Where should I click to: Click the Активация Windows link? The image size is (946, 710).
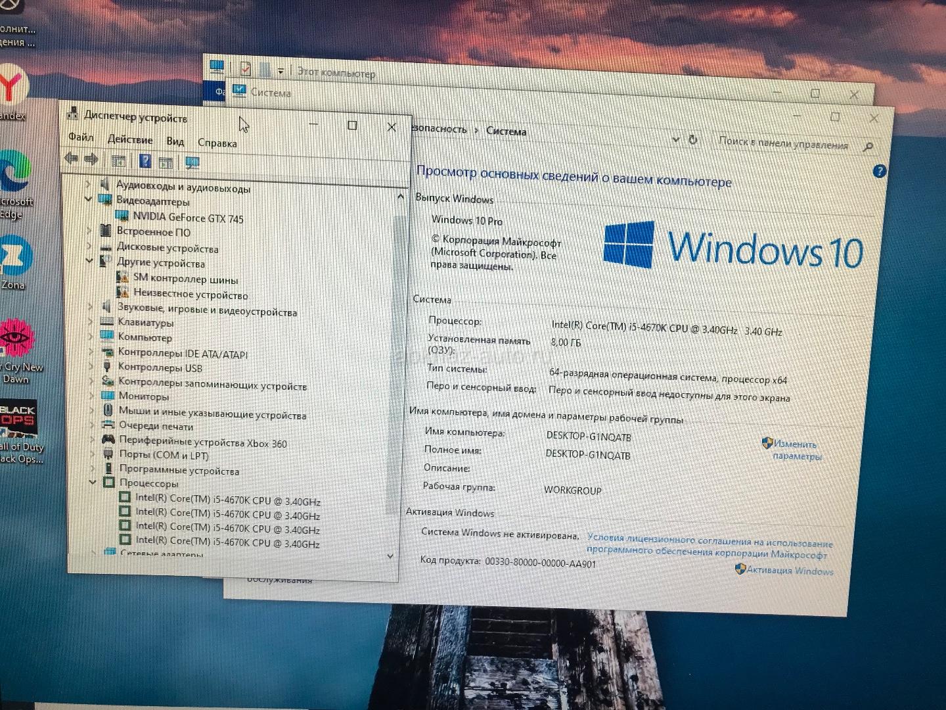point(789,571)
